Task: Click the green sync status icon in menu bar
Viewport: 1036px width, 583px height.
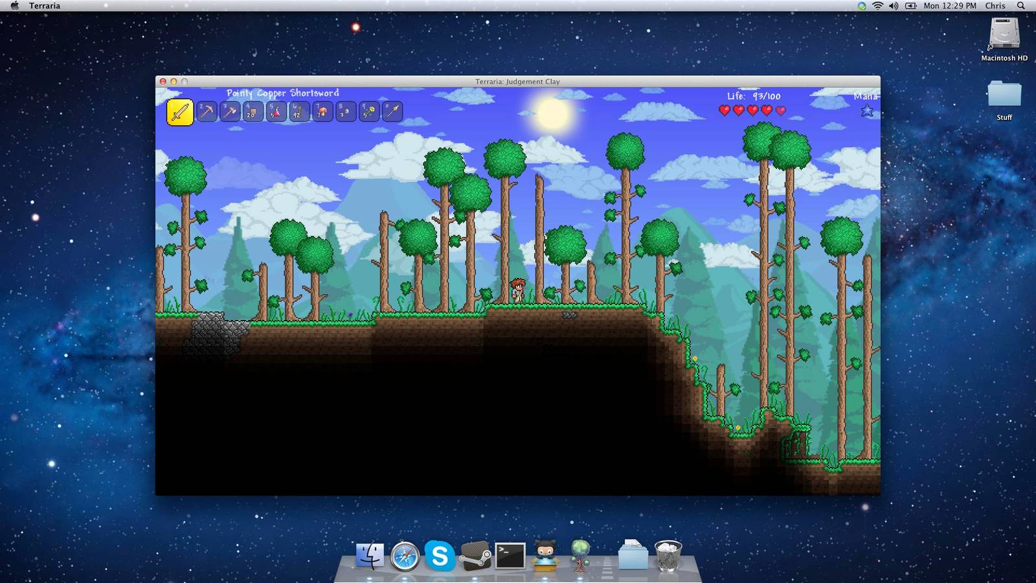Action: [x=862, y=6]
